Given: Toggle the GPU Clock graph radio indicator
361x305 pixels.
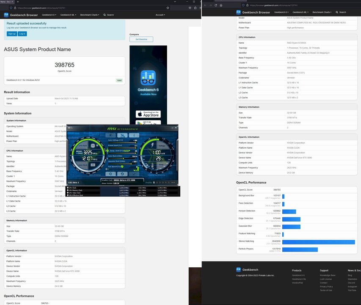Looking at the screenshot, I should click(x=68, y=188).
